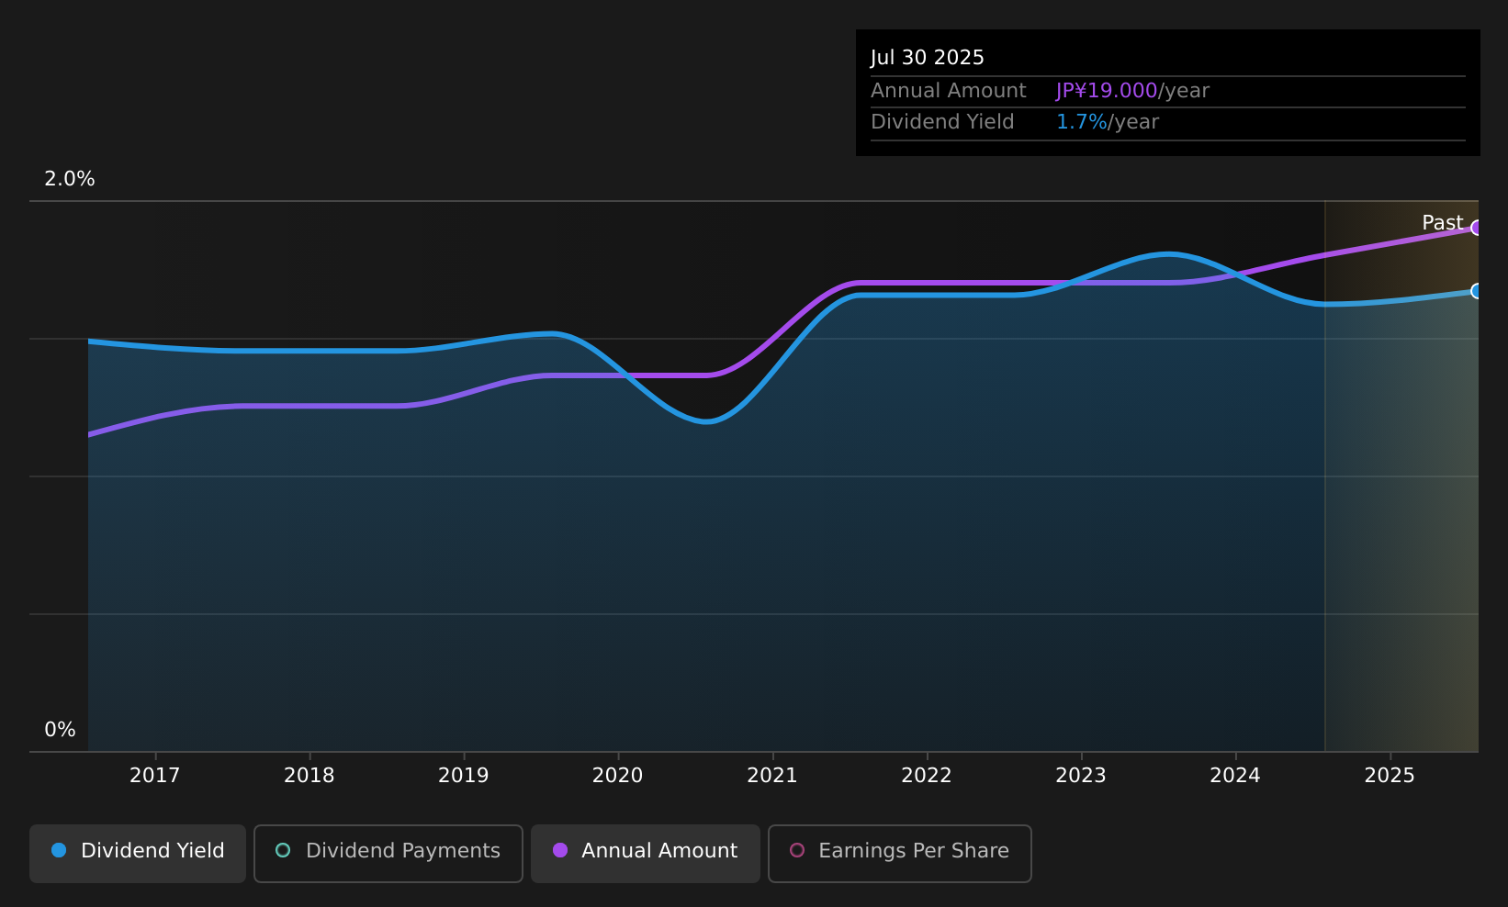Image resolution: width=1508 pixels, height=907 pixels.
Task: Toggle the Dividend Yield legend series
Action: [138, 853]
